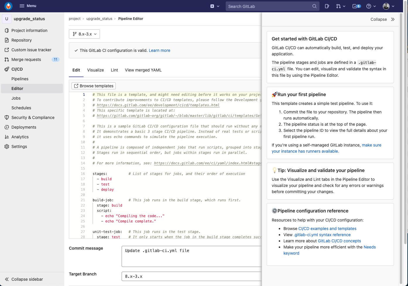This screenshot has width=408, height=286.
Task: Open the Needs keyword link
Action: pos(329,250)
